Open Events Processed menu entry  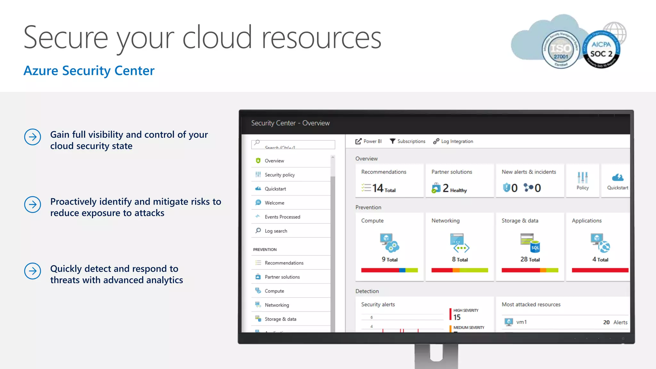(x=291, y=217)
